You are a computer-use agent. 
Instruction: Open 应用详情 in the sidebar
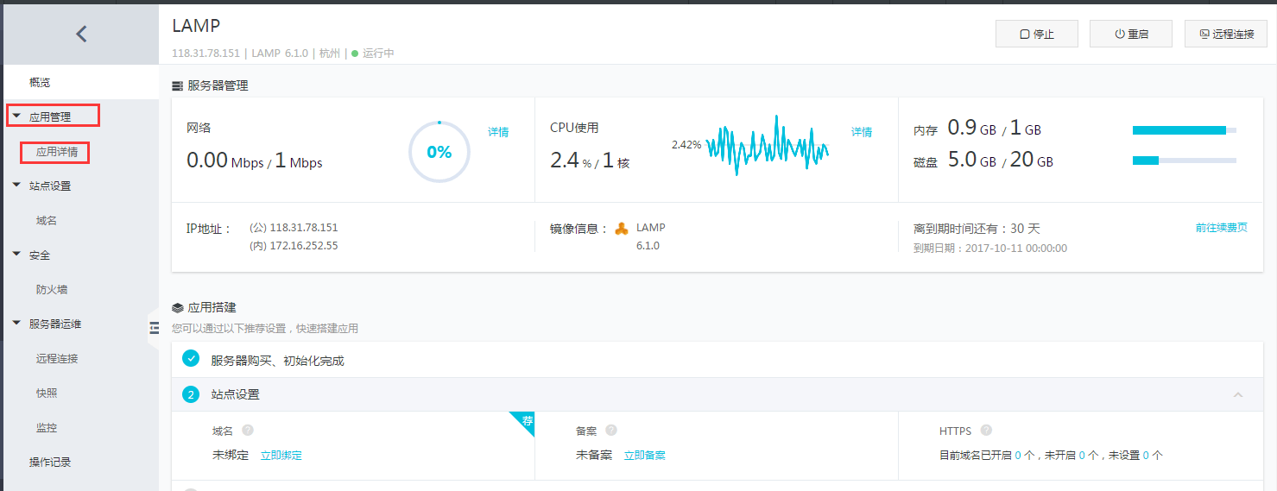click(56, 152)
